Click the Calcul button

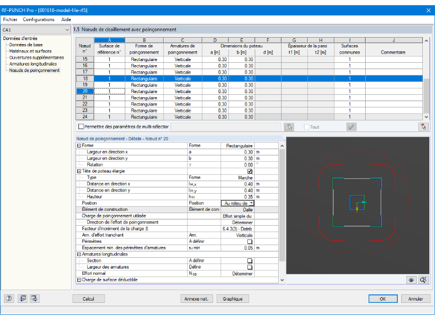click(x=89, y=299)
